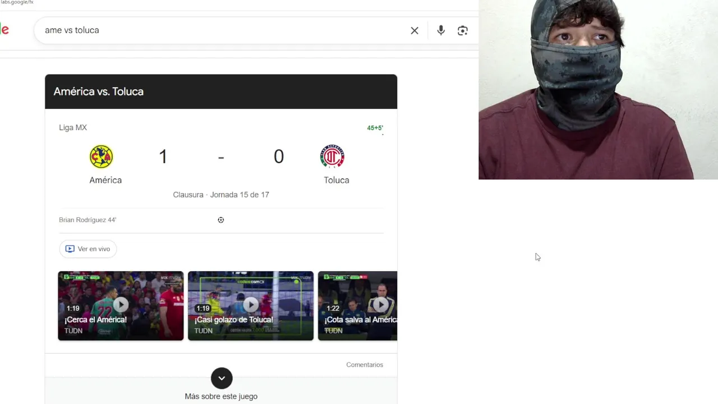Click 'Clausura · Jornada 15 de 17' text

point(221,195)
